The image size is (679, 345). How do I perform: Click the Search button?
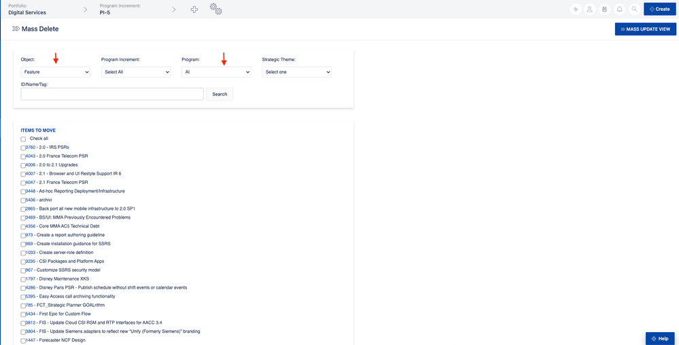point(220,94)
